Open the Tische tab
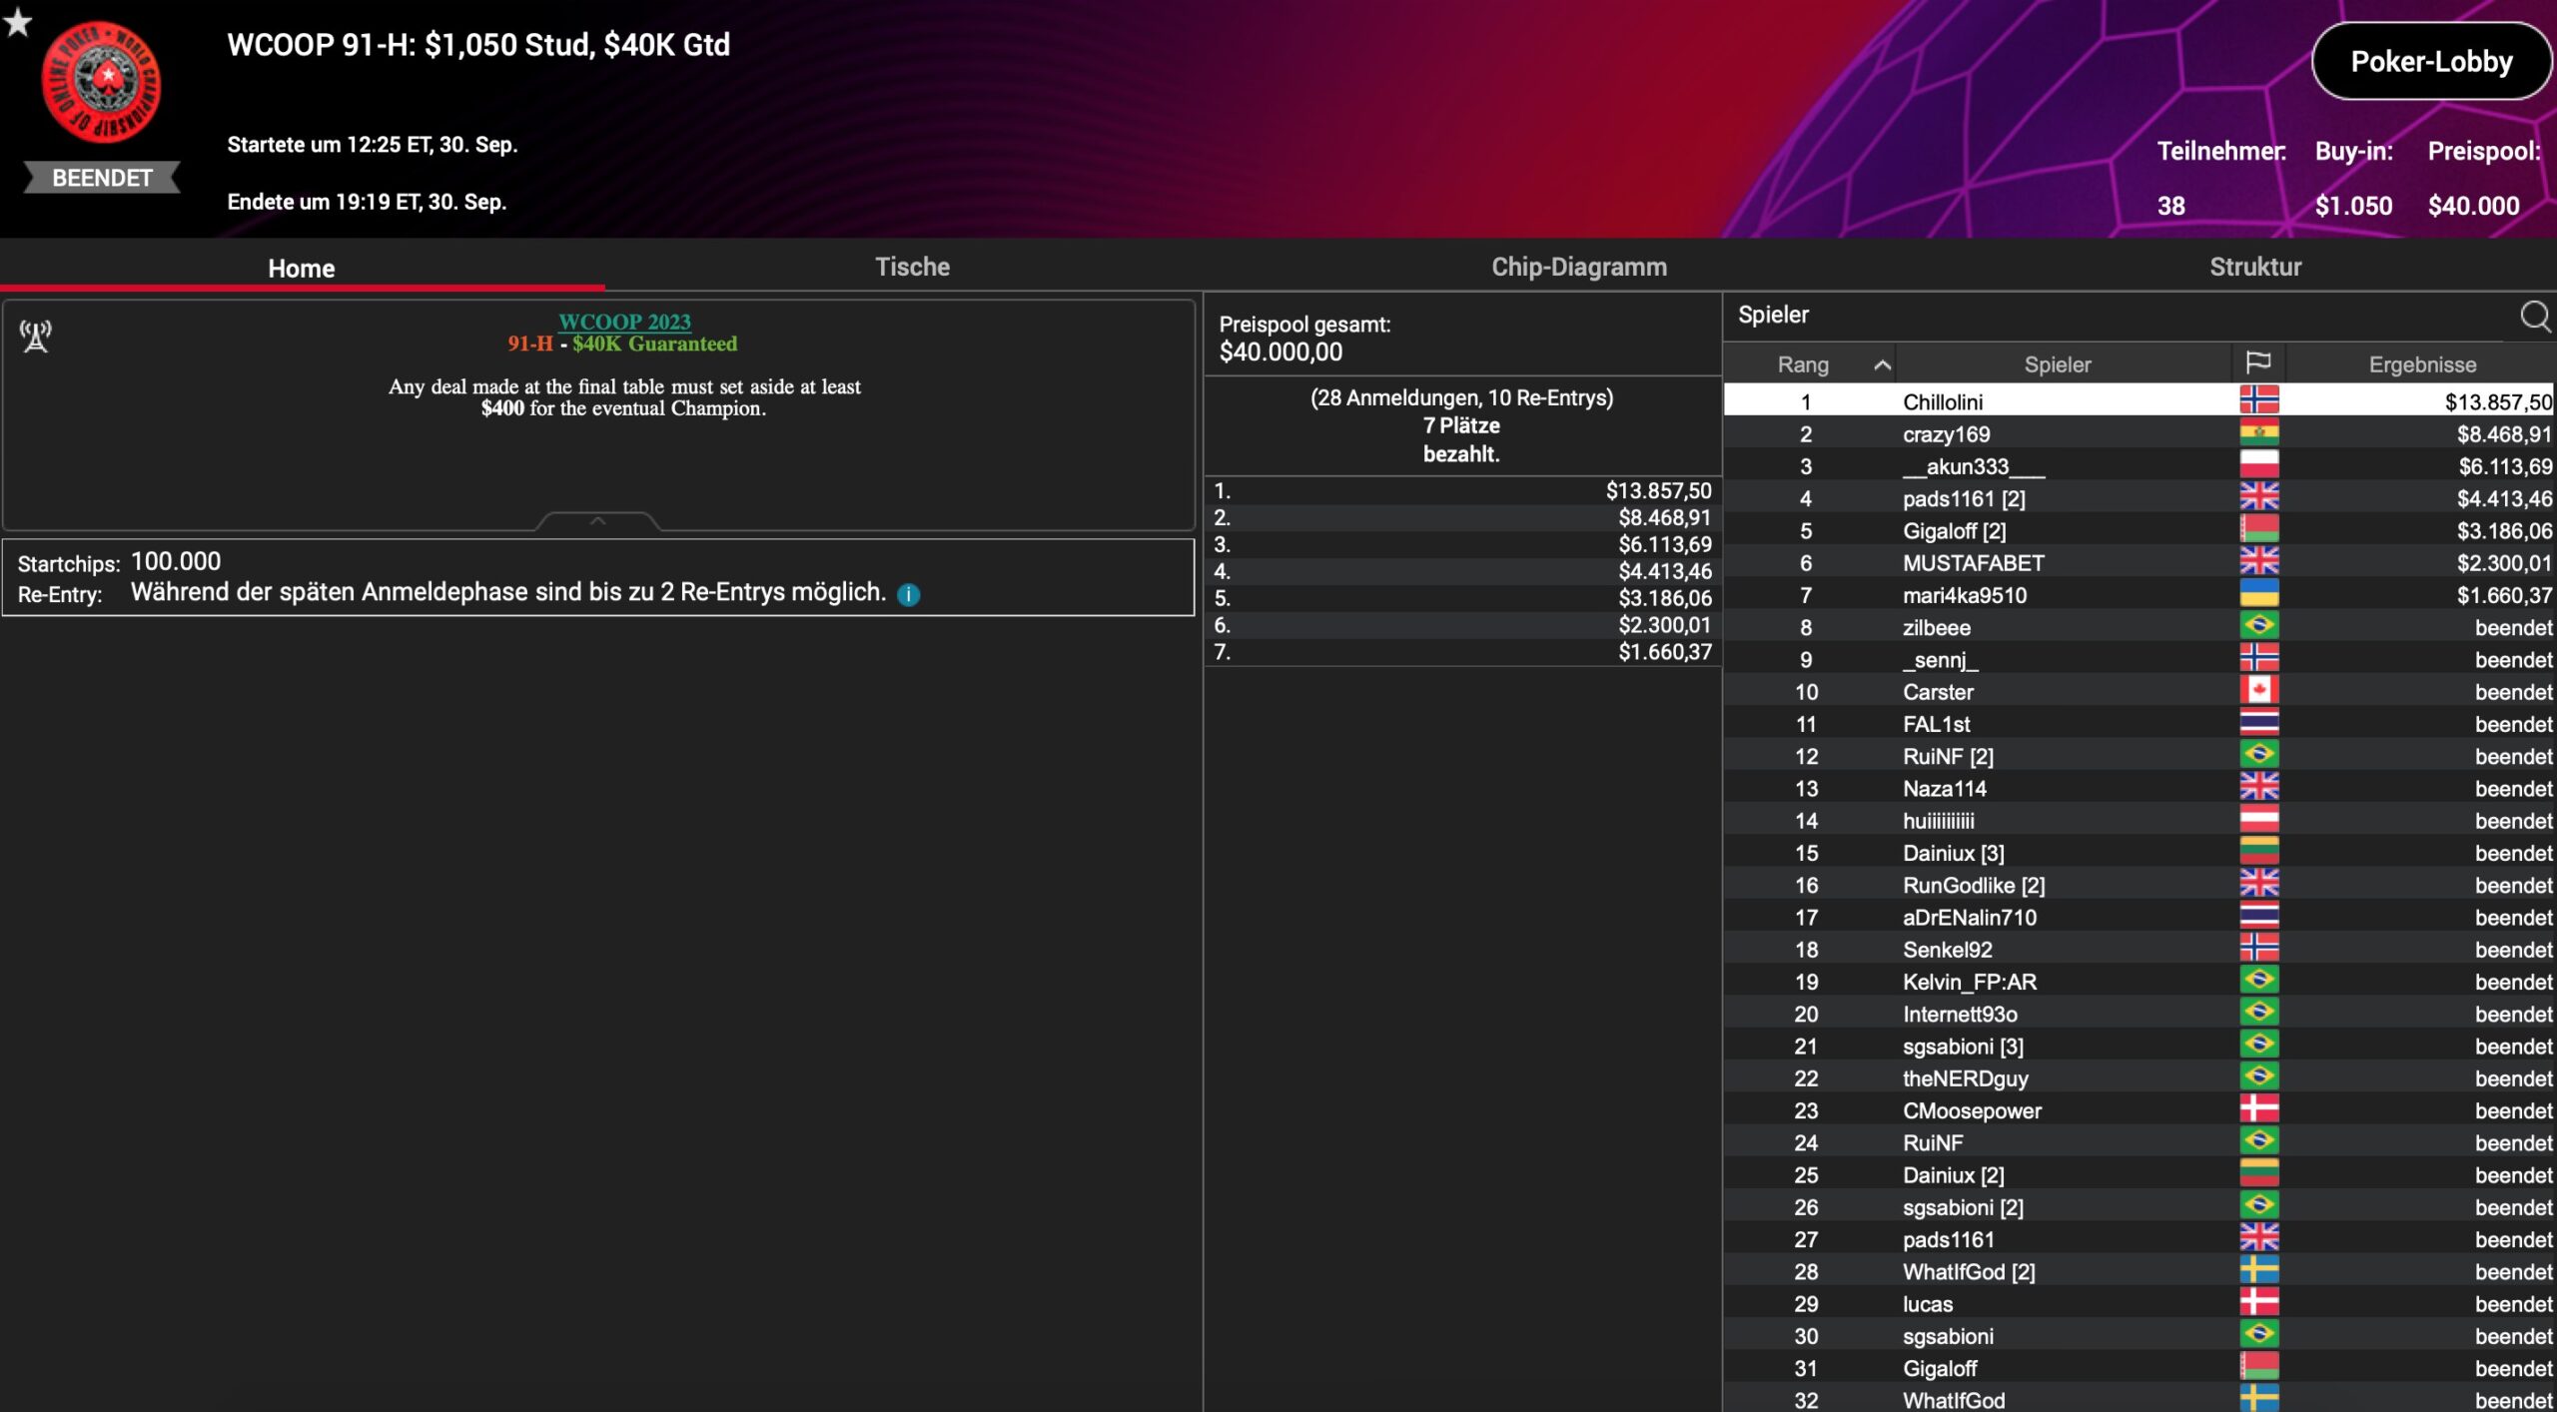Viewport: 2557px width, 1412px height. click(912, 267)
